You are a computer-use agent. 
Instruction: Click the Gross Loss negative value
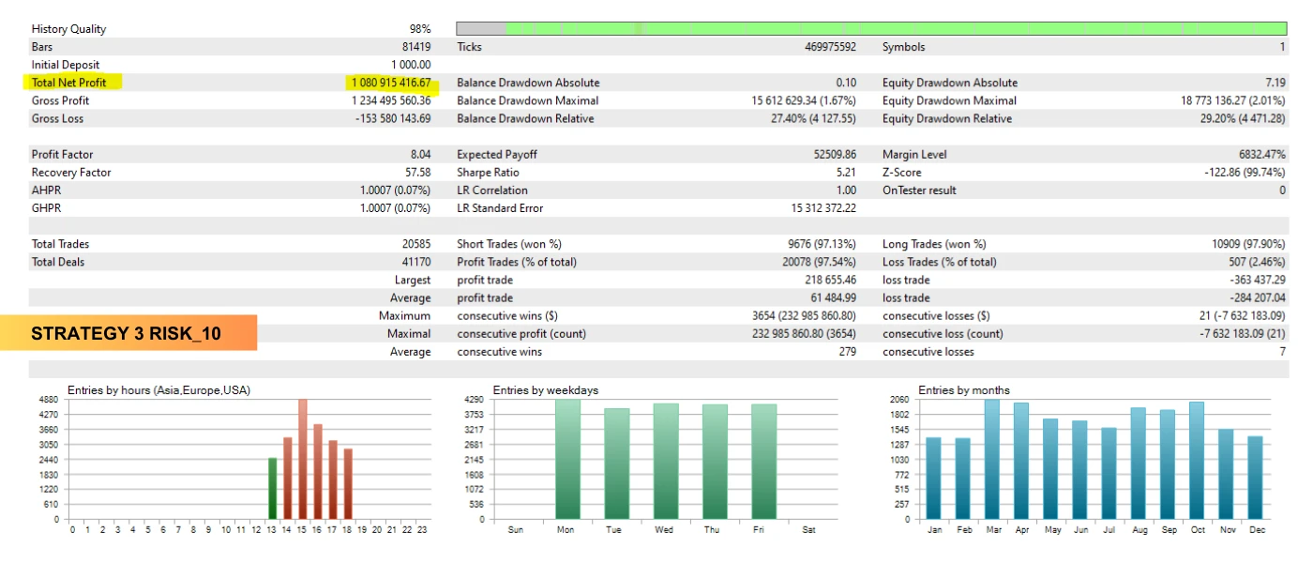click(393, 119)
